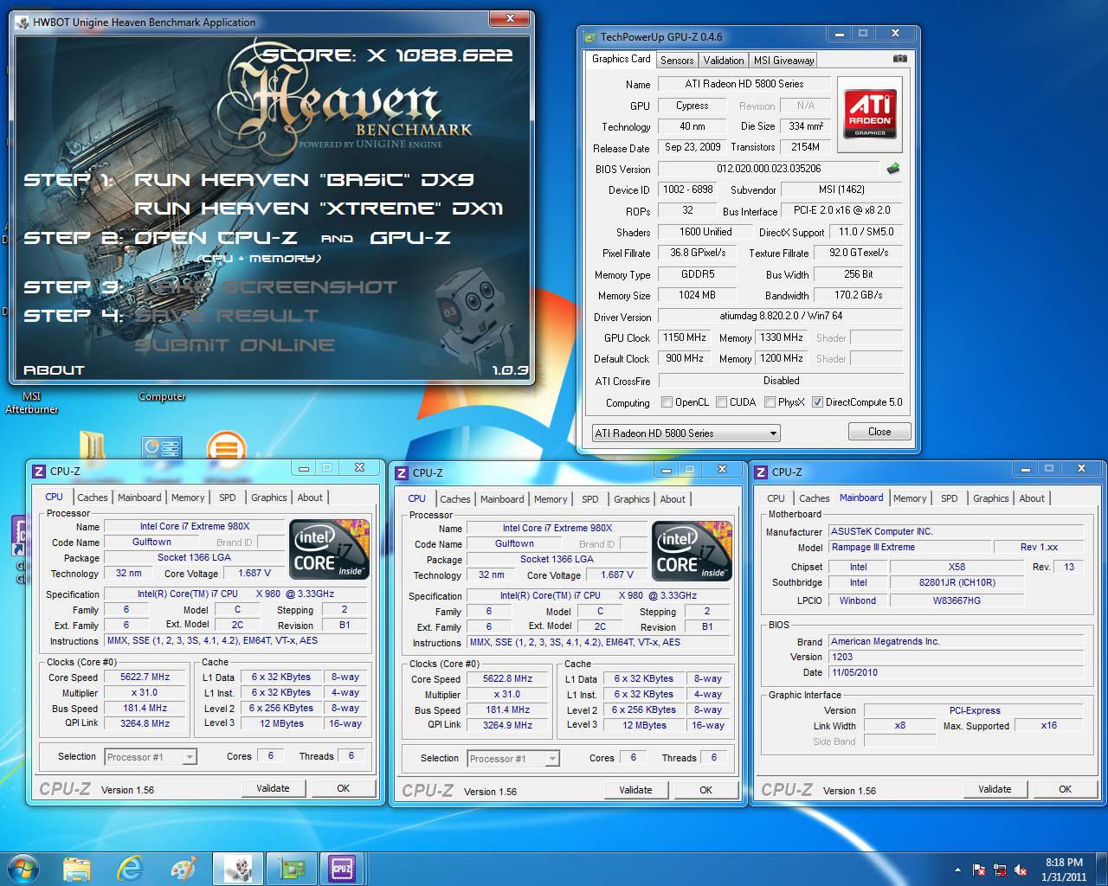This screenshot has height=886, width=1108.
Task: Click RUN HEAVEN "BASIC" DX9
Action: [304, 180]
